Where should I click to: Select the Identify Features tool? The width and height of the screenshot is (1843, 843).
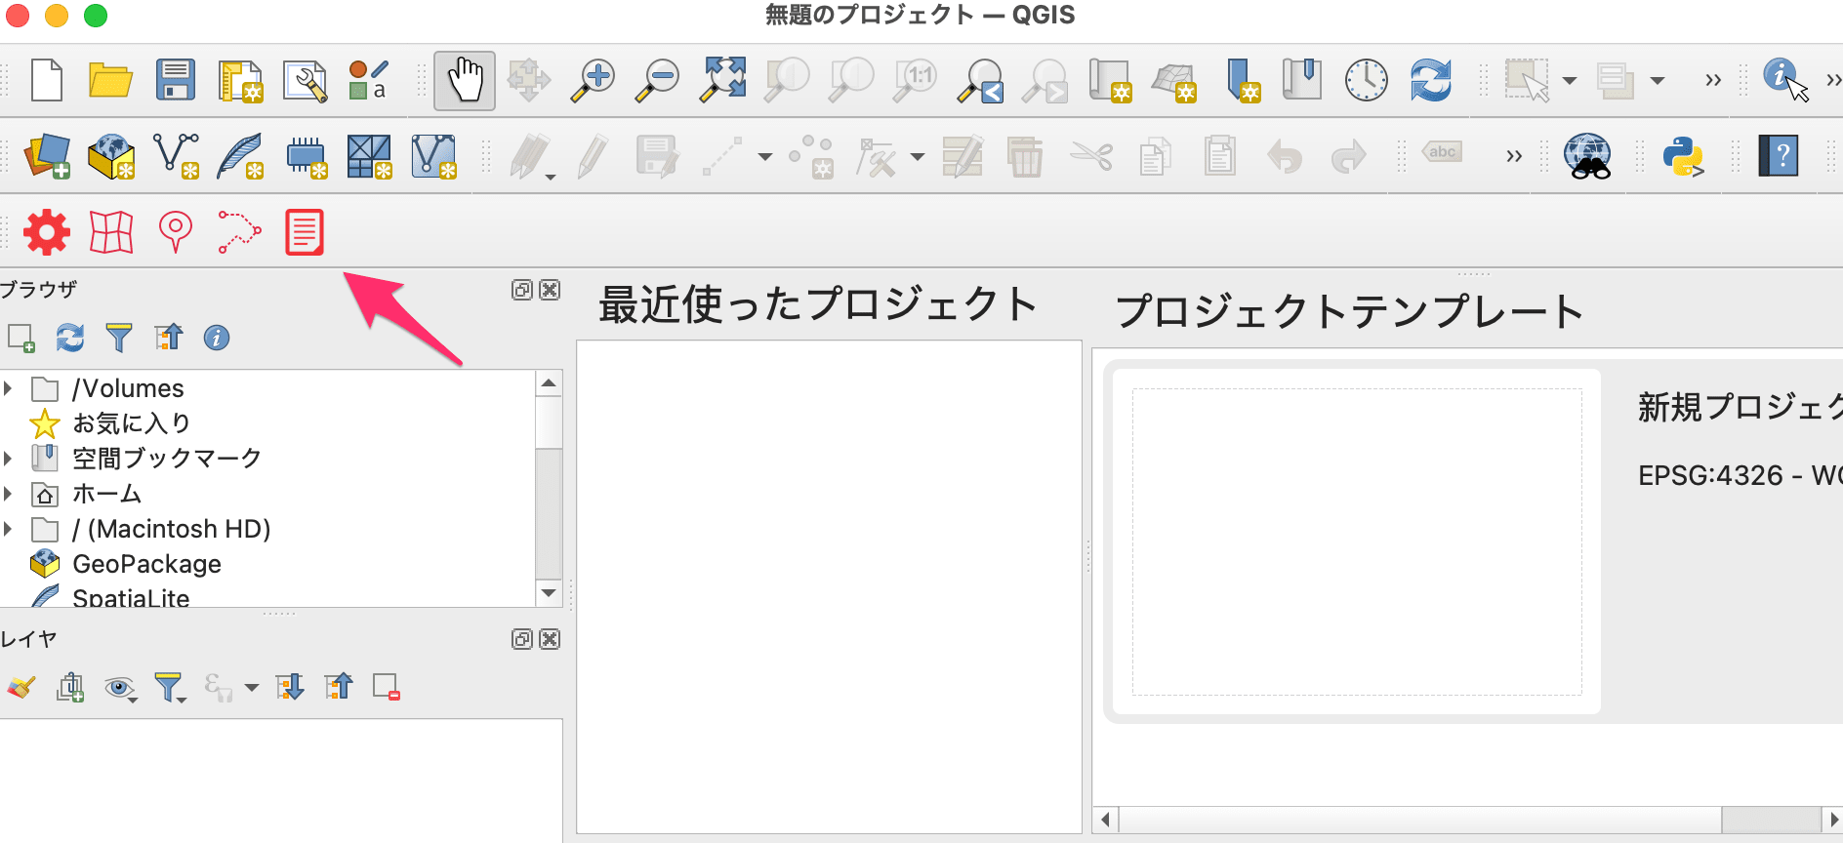pyautogui.click(x=1784, y=78)
